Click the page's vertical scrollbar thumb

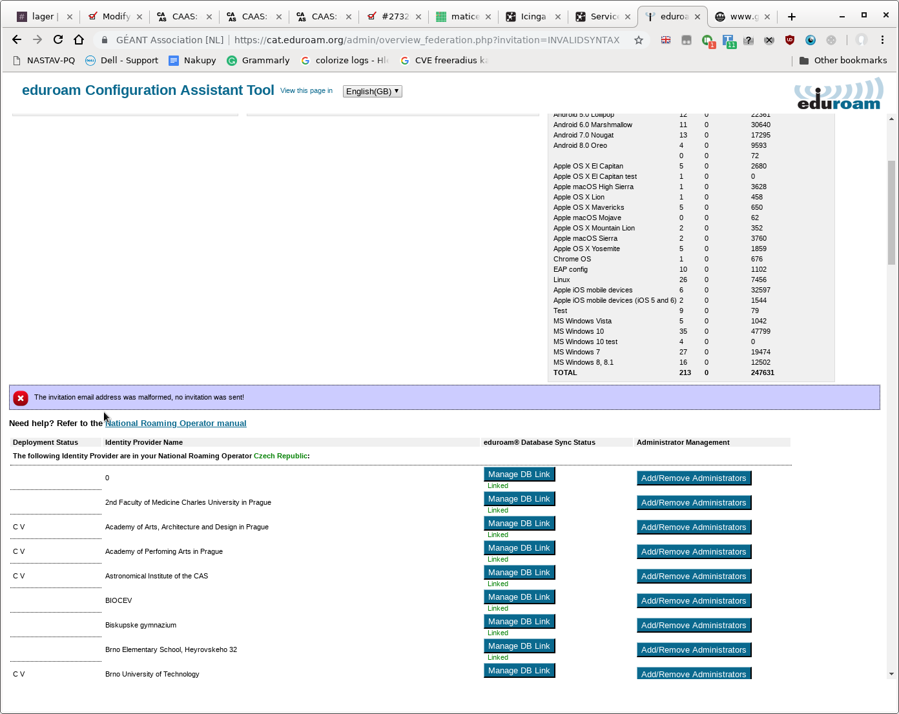click(891, 213)
